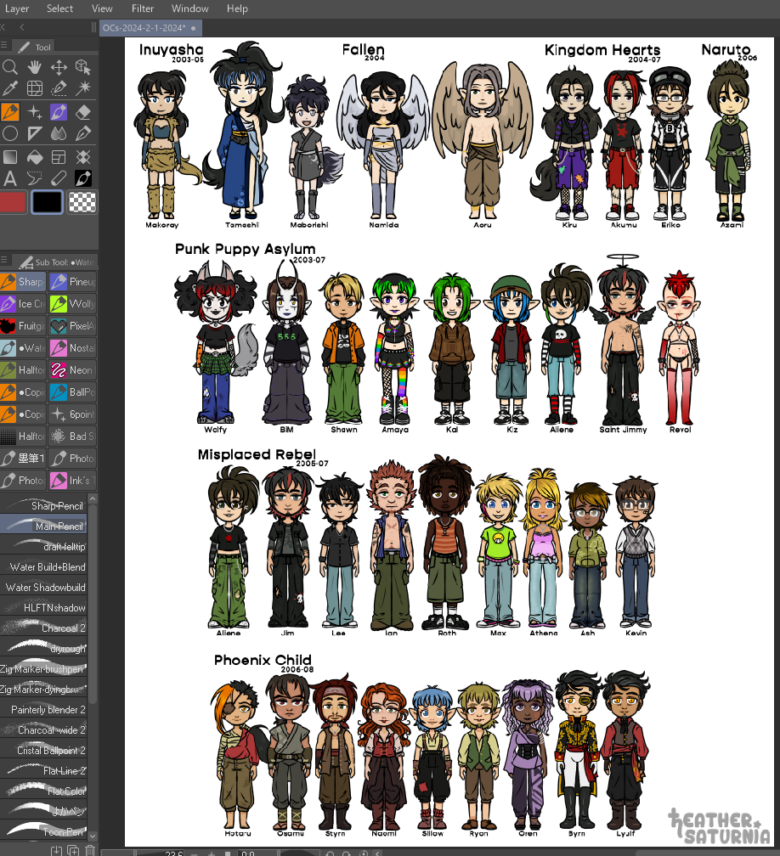This screenshot has width=780, height=856.
Task: Choose the Bad S sub tool group
Action: 73,436
